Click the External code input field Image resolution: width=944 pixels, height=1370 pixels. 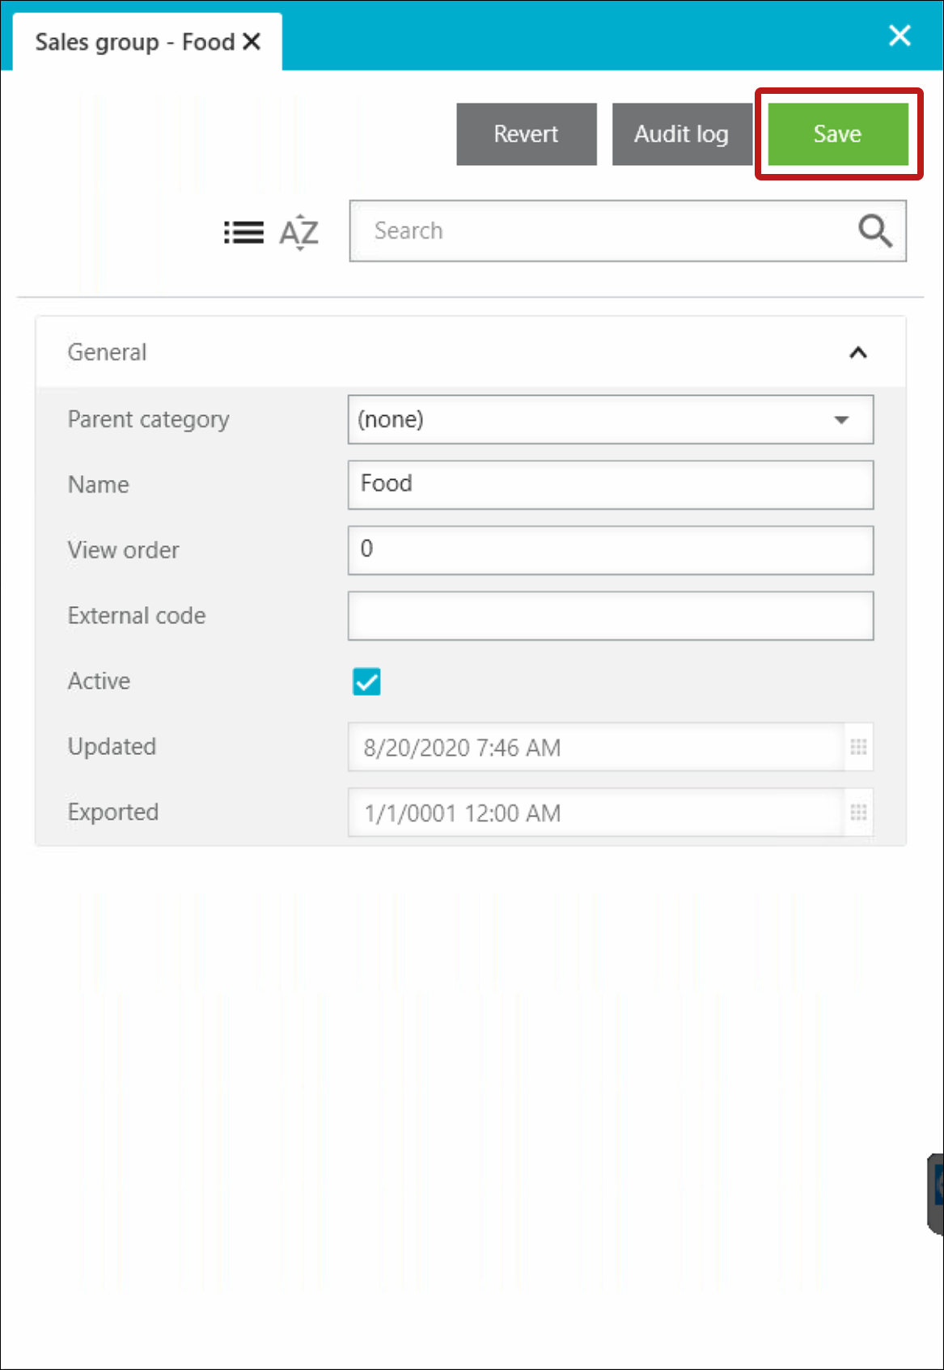(611, 616)
